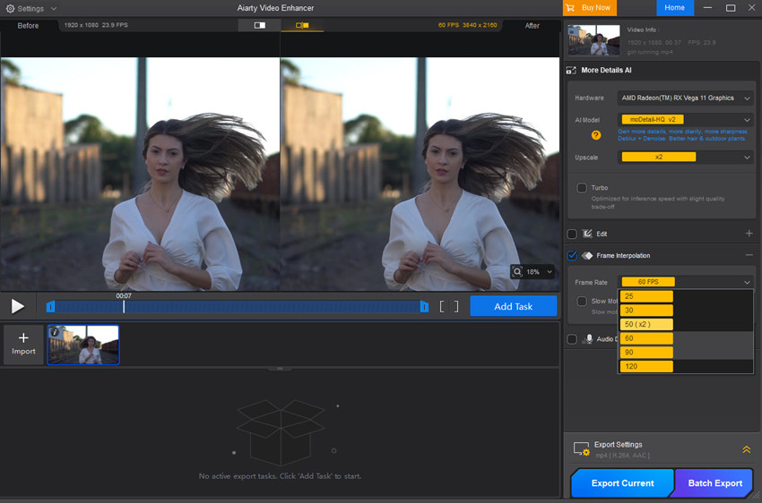Click the AI model description text
The width and height of the screenshot is (762, 503).
(x=683, y=135)
